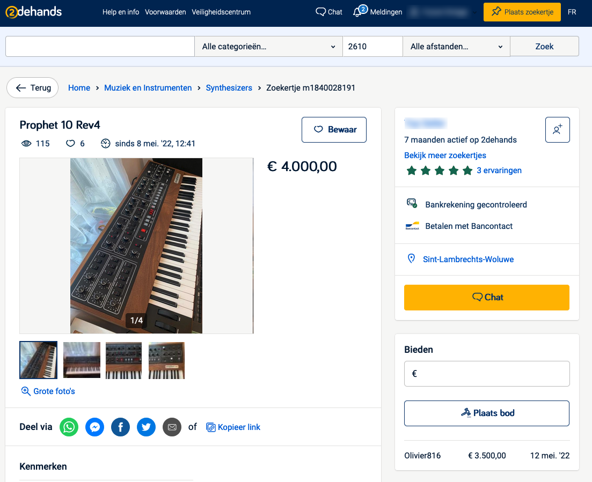592x482 pixels.
Task: Open Help en info menu item
Action: coord(120,12)
